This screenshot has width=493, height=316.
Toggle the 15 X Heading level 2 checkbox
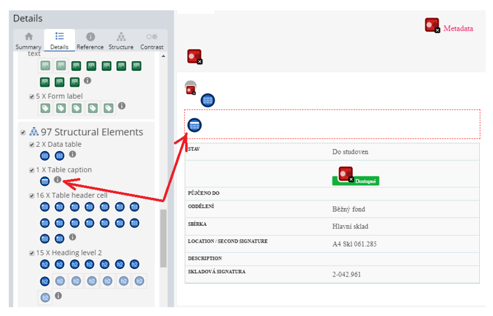pyautogui.click(x=31, y=253)
